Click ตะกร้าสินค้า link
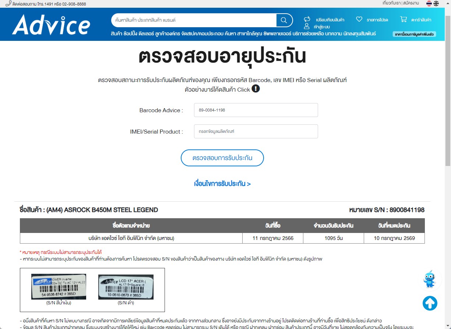 point(421,20)
